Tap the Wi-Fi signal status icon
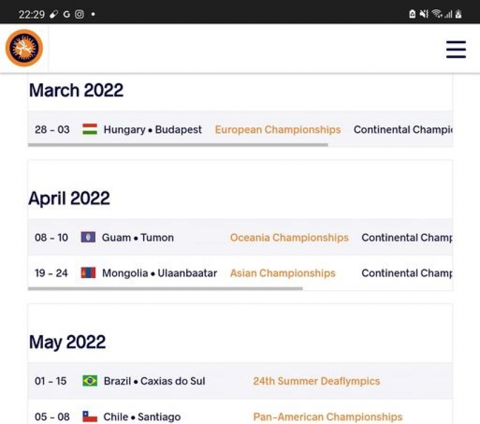 (x=437, y=14)
